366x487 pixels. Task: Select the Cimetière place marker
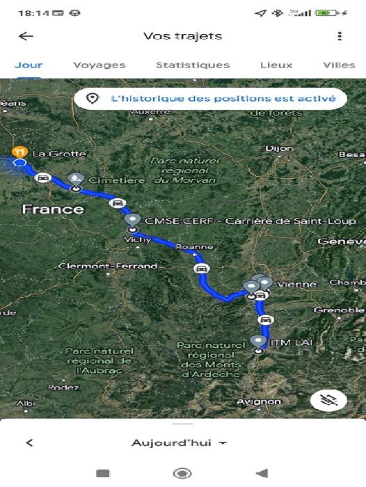76,179
